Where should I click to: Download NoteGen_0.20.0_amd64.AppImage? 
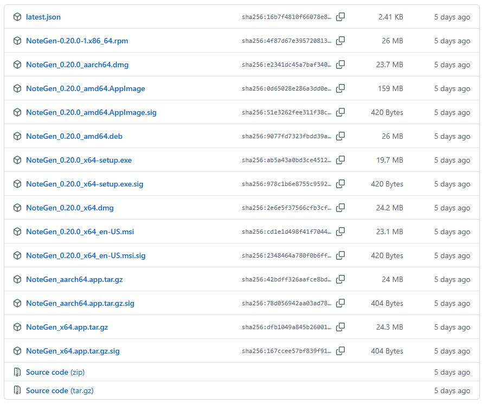click(85, 88)
